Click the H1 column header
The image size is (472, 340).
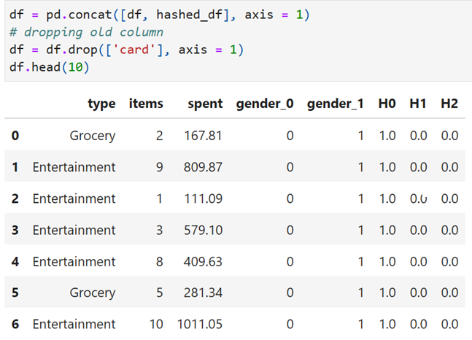[418, 104]
